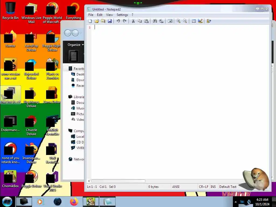Screen dimensions: 276x207
Task: Click the Exit door icon in Notepad2 toolbar
Action: [x=209, y=21]
